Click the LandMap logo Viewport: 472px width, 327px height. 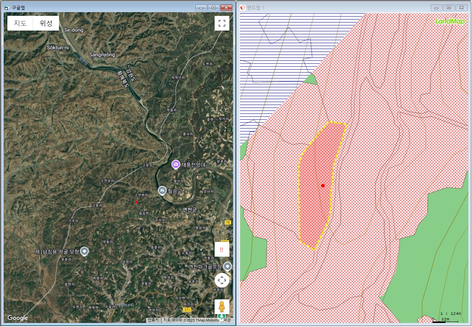click(450, 21)
